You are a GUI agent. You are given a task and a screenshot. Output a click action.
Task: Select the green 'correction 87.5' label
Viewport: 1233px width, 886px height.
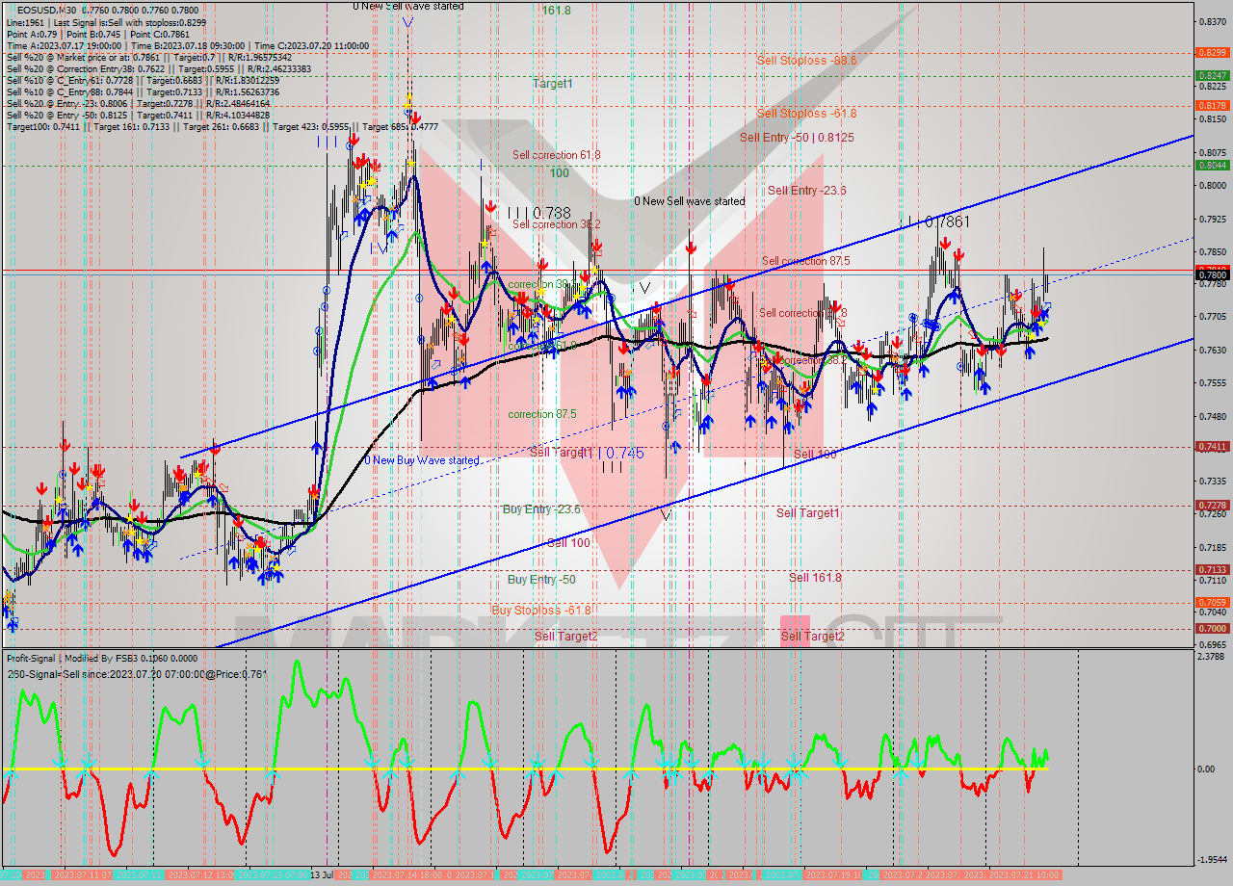click(542, 414)
